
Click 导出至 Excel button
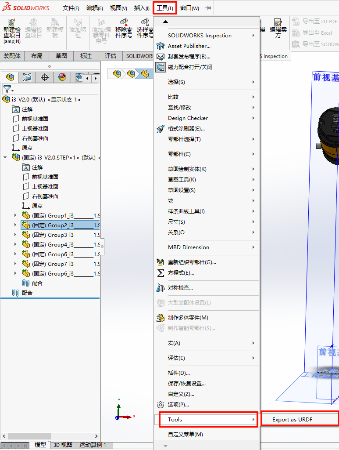311,33
